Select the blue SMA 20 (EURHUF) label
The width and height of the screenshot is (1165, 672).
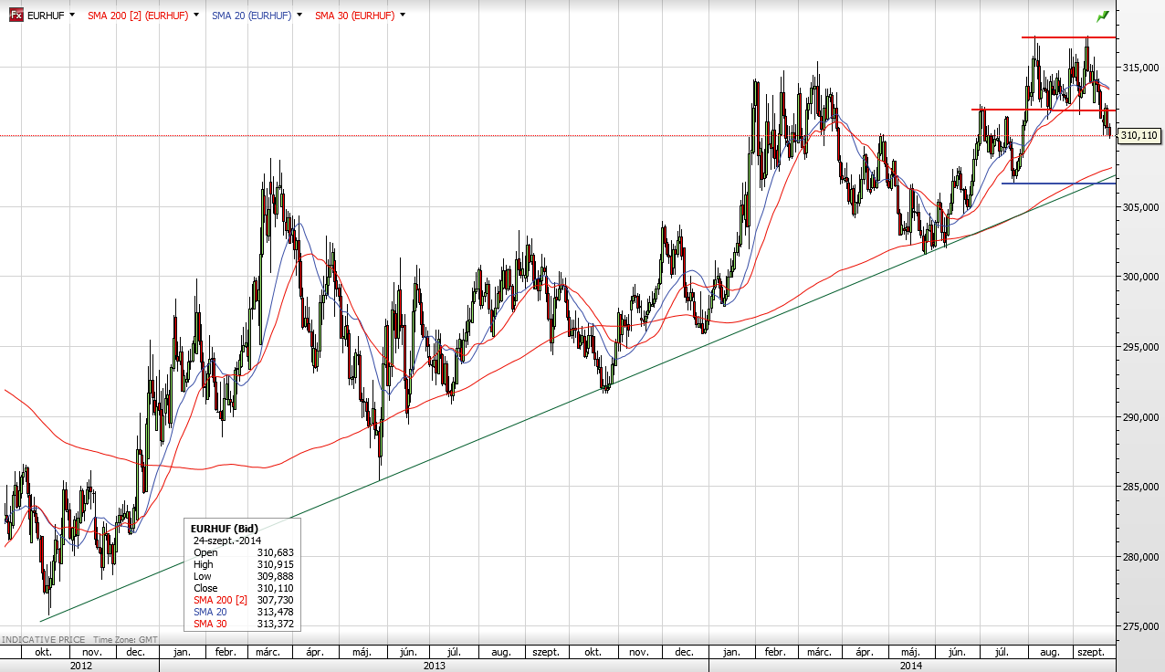252,16
